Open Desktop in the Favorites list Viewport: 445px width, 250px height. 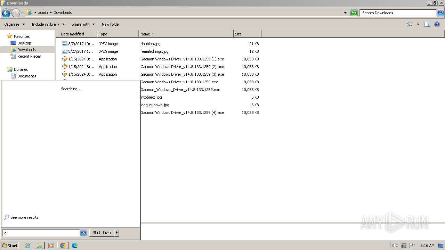click(x=24, y=43)
